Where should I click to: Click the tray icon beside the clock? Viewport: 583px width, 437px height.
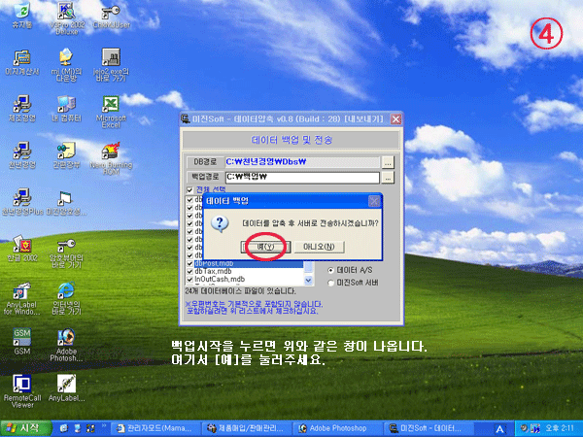tap(534, 428)
